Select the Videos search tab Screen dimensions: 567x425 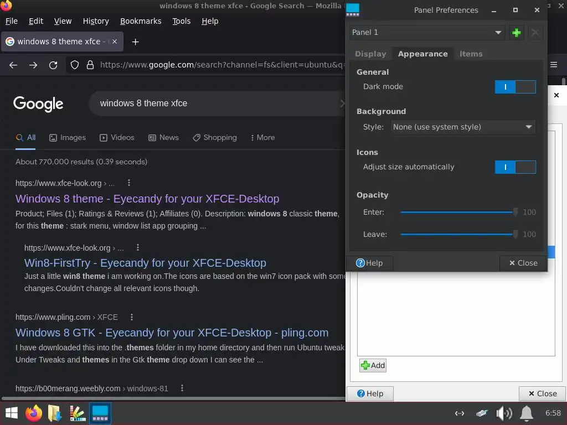[117, 137]
